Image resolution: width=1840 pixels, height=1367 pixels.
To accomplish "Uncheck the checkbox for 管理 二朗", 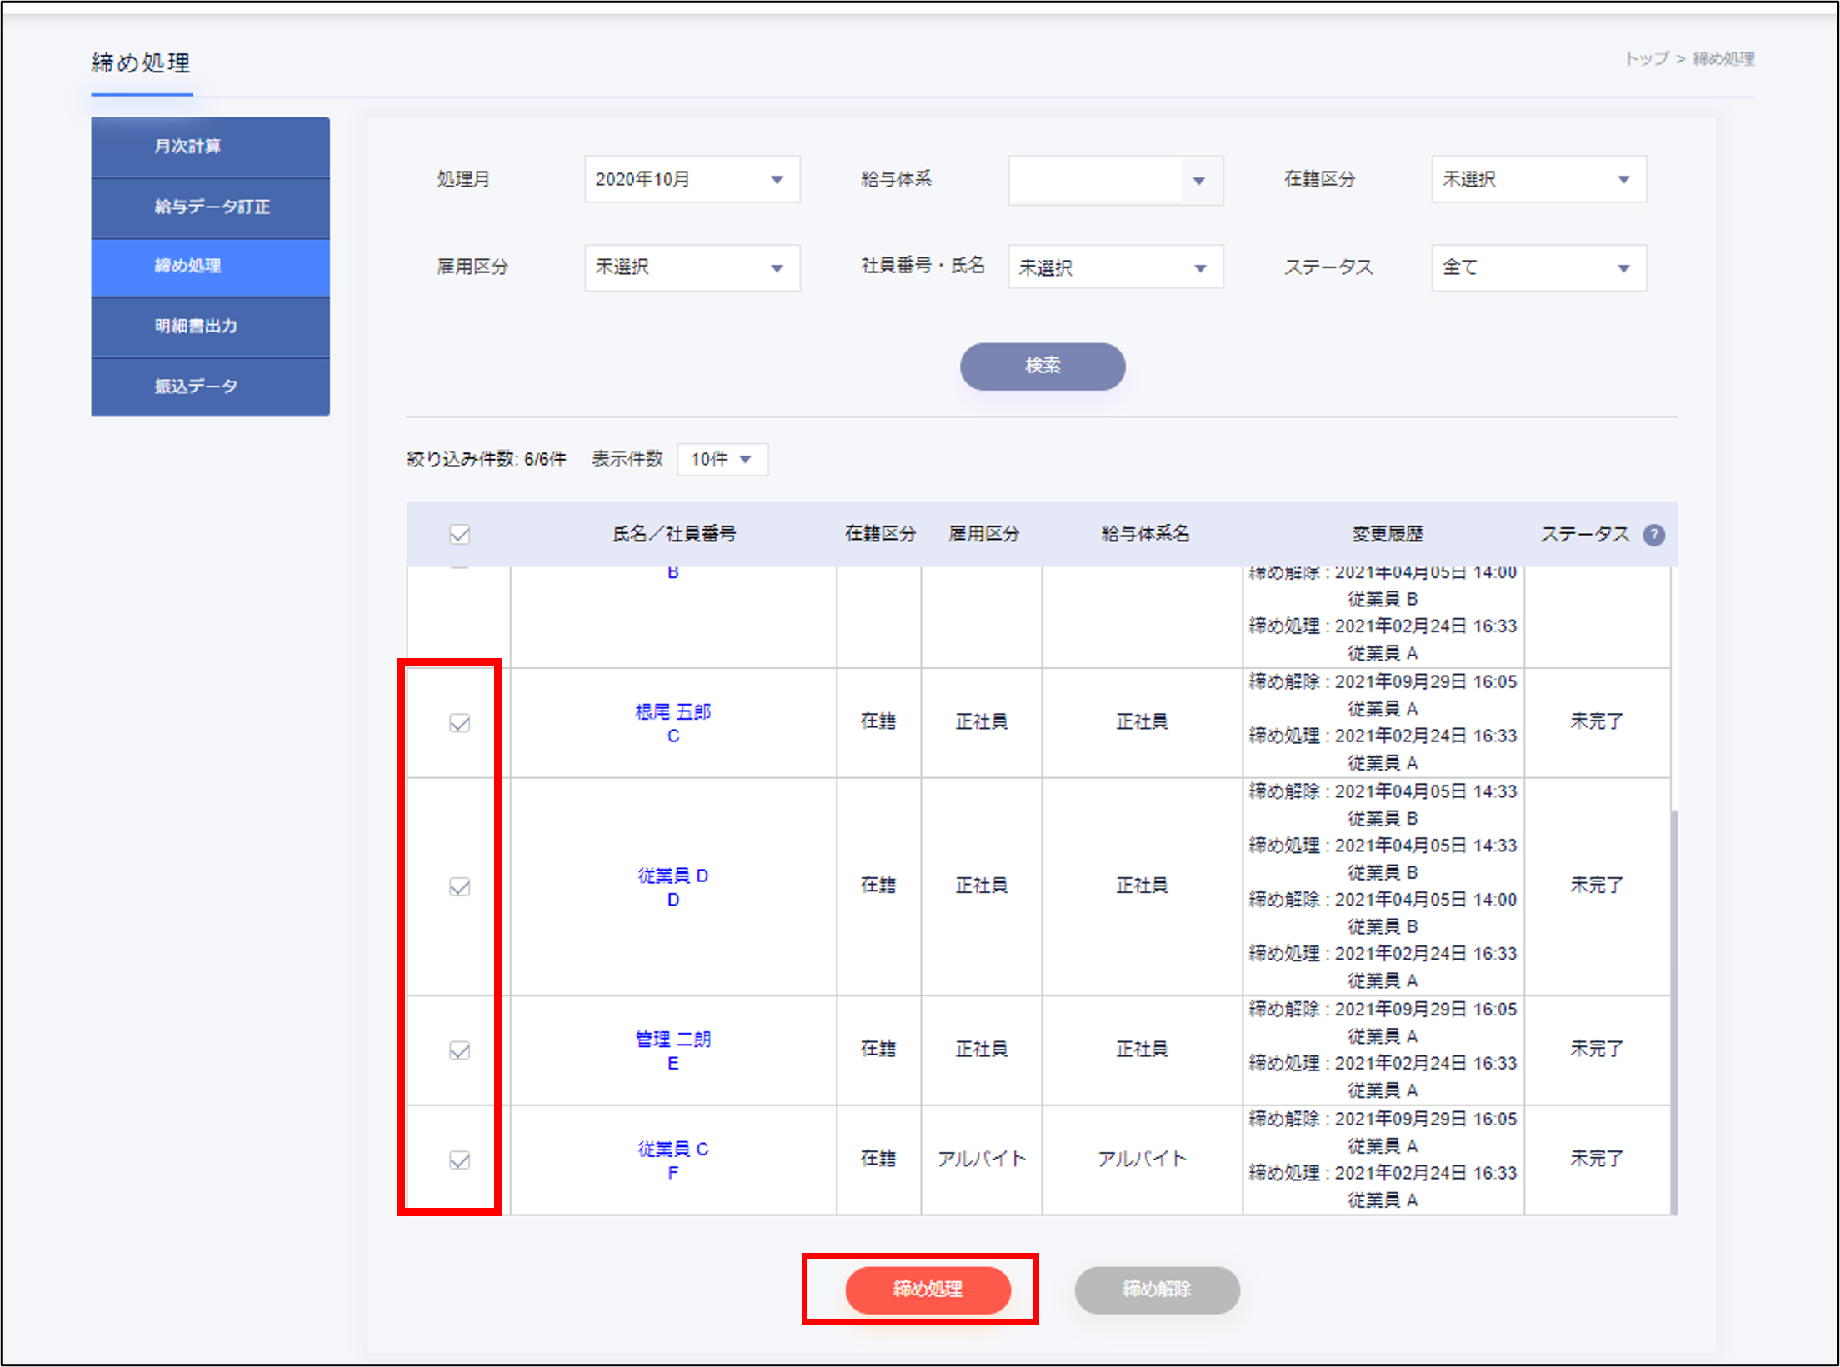I will coord(459,1050).
